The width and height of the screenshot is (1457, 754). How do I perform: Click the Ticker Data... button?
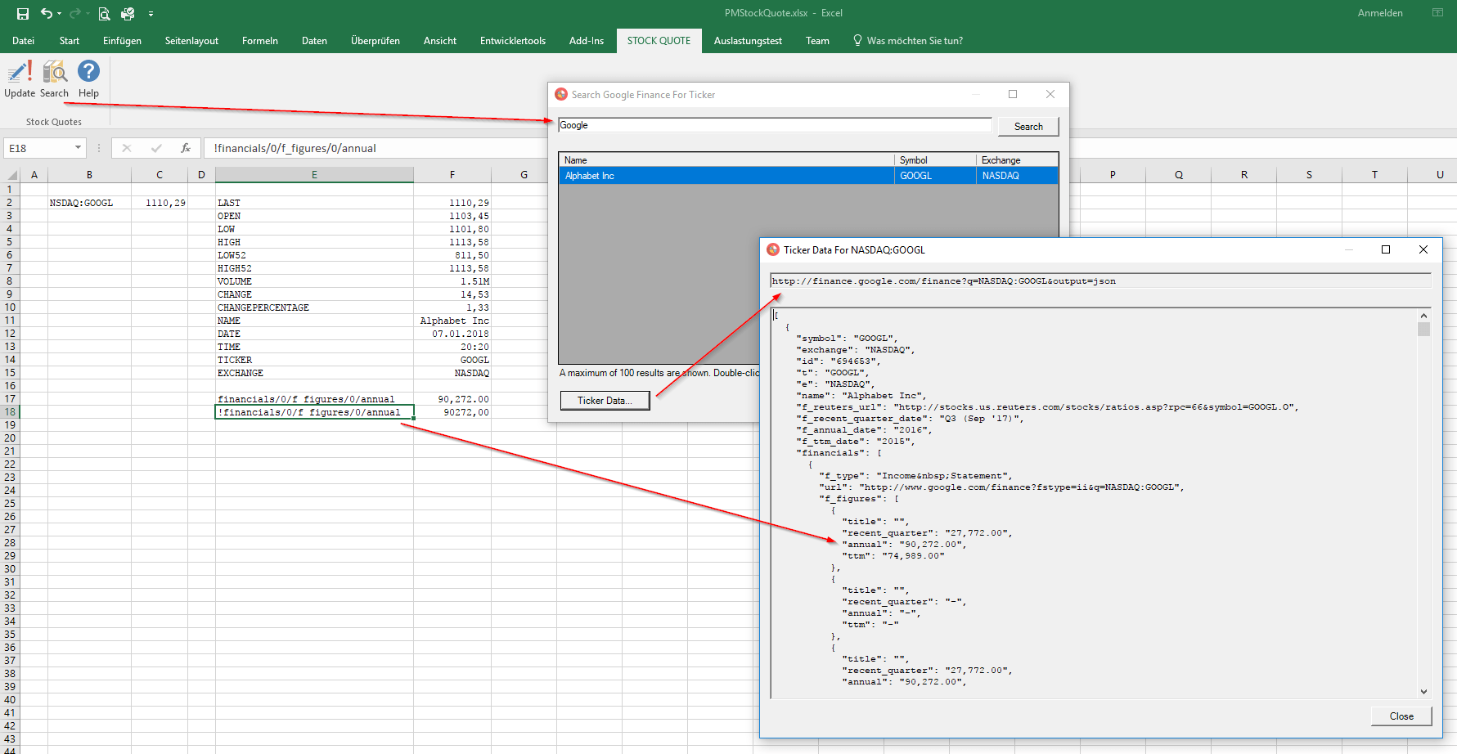[x=605, y=400]
